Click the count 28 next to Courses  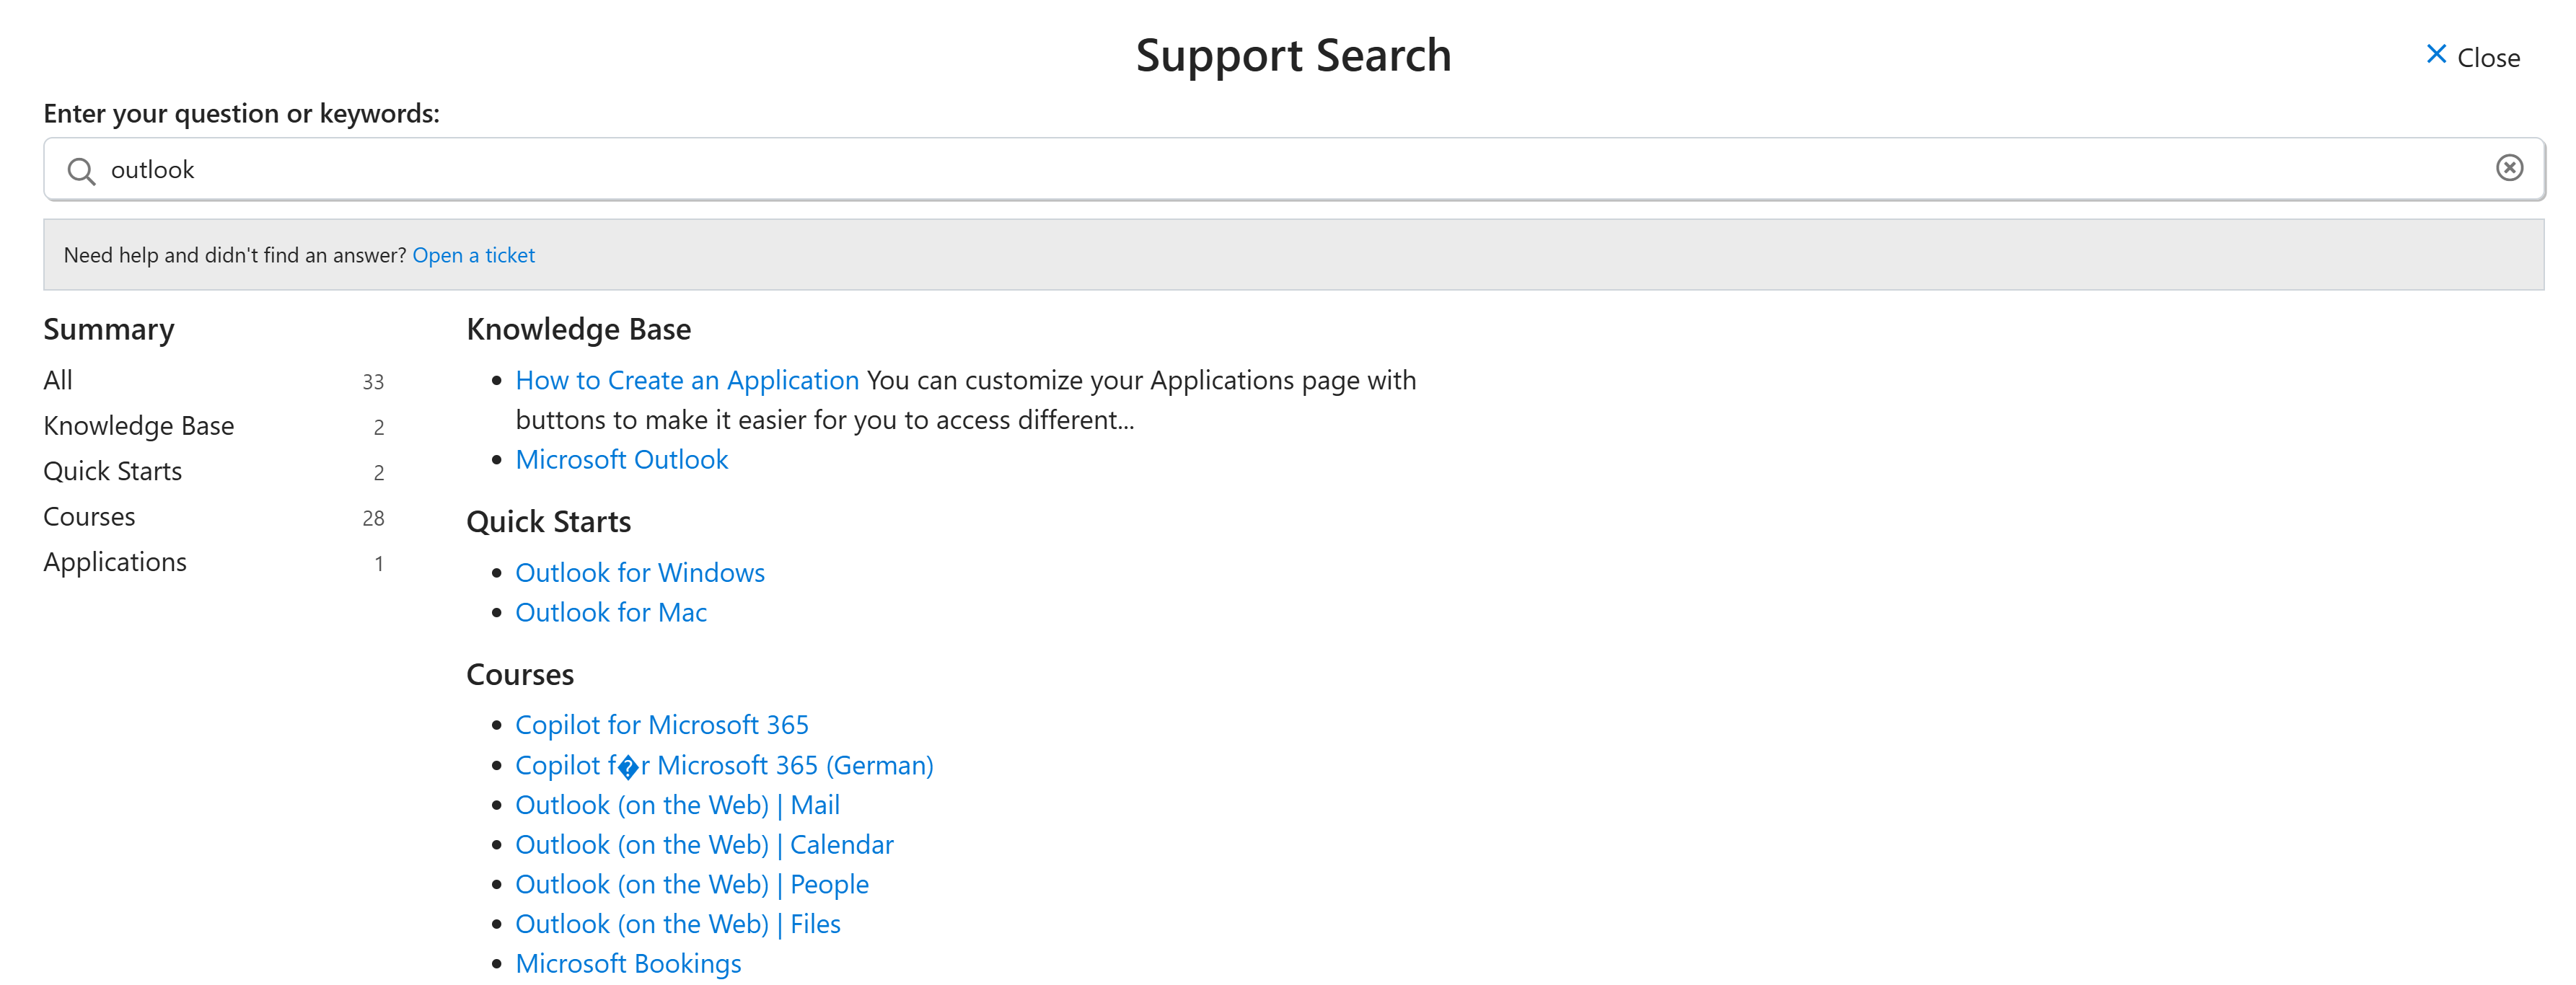coord(373,518)
